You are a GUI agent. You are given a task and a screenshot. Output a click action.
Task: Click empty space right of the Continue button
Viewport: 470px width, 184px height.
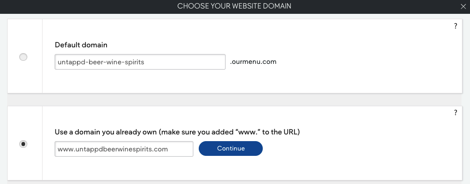(360, 149)
